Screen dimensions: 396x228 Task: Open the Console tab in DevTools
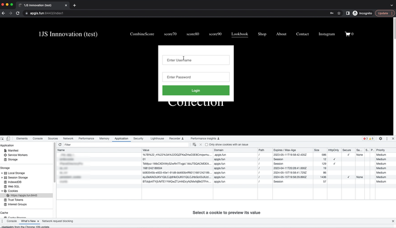37,138
